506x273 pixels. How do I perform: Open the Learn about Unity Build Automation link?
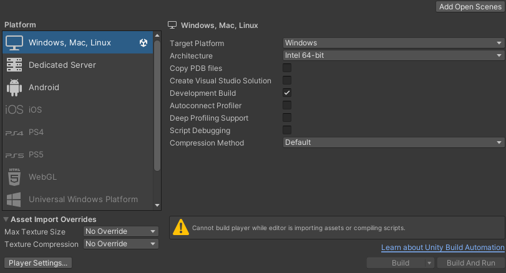443,248
